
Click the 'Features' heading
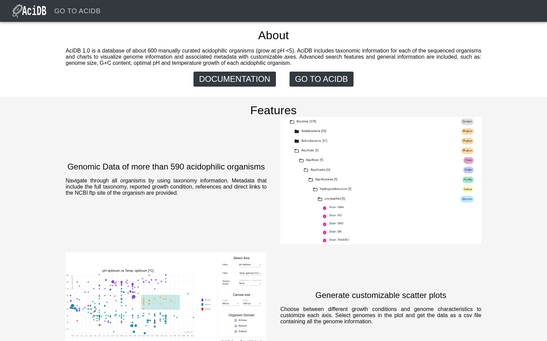click(x=273, y=110)
